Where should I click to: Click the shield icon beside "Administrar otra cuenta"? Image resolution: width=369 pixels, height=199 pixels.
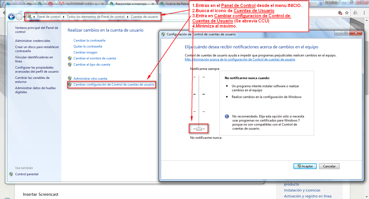pos(70,78)
